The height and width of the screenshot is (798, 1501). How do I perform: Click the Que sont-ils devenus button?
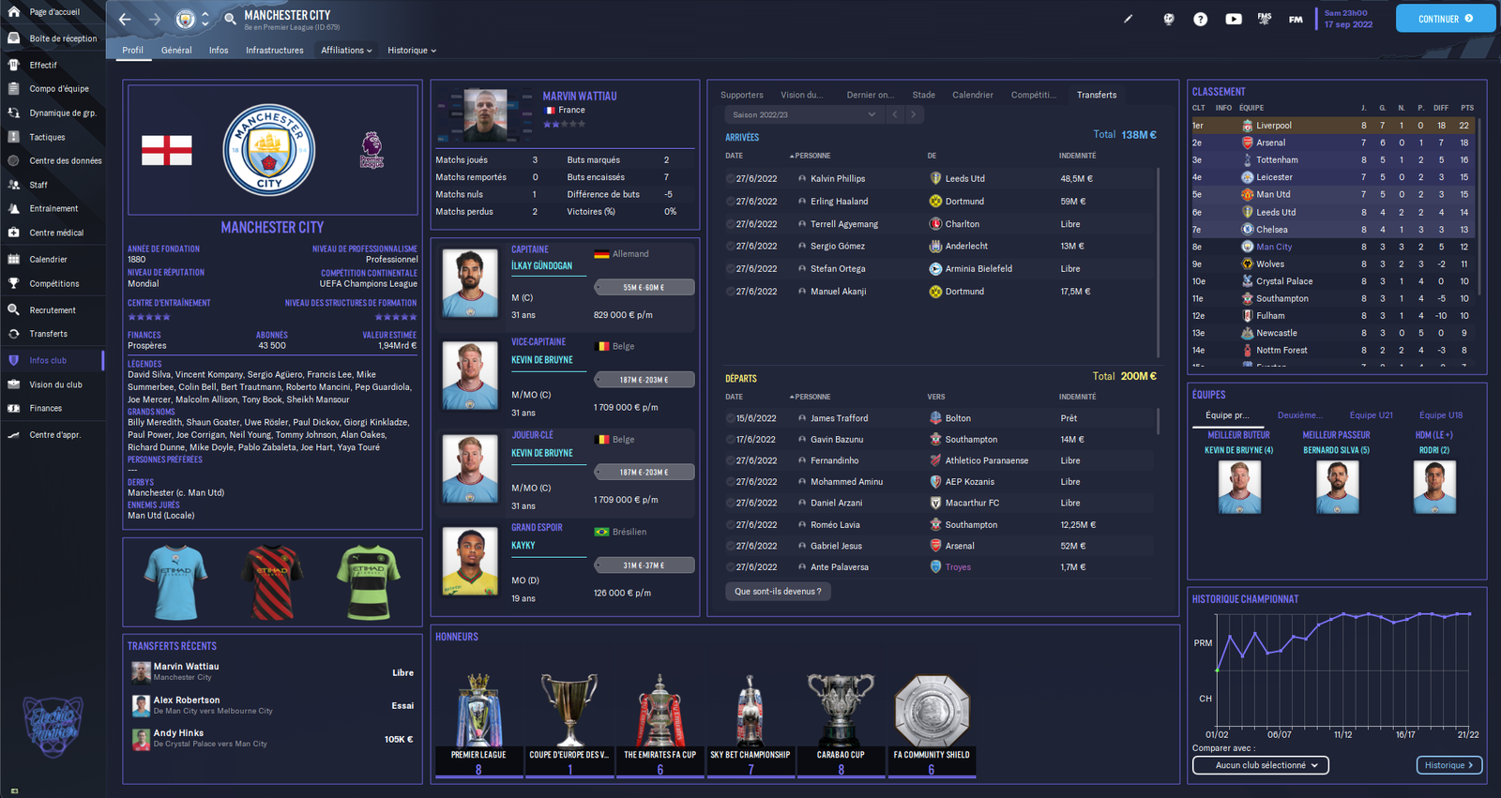pyautogui.click(x=778, y=592)
